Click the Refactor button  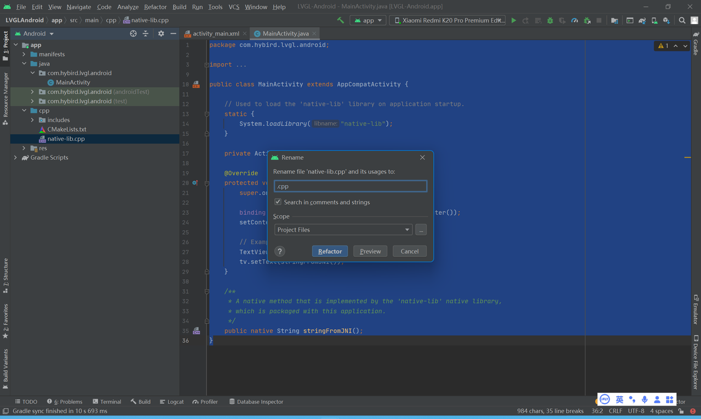330,251
